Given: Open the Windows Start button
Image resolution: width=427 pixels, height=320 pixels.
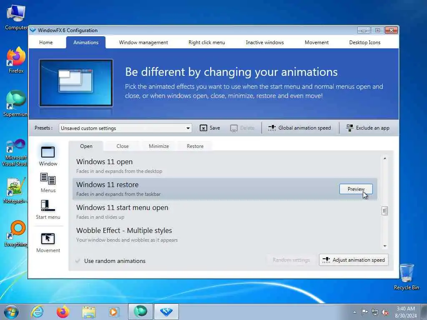Looking at the screenshot, I should [x=11, y=312].
